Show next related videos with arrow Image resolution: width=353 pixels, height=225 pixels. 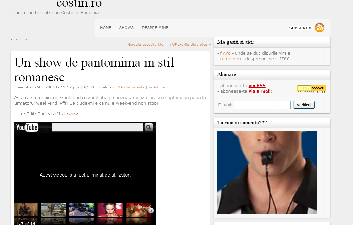(151, 210)
